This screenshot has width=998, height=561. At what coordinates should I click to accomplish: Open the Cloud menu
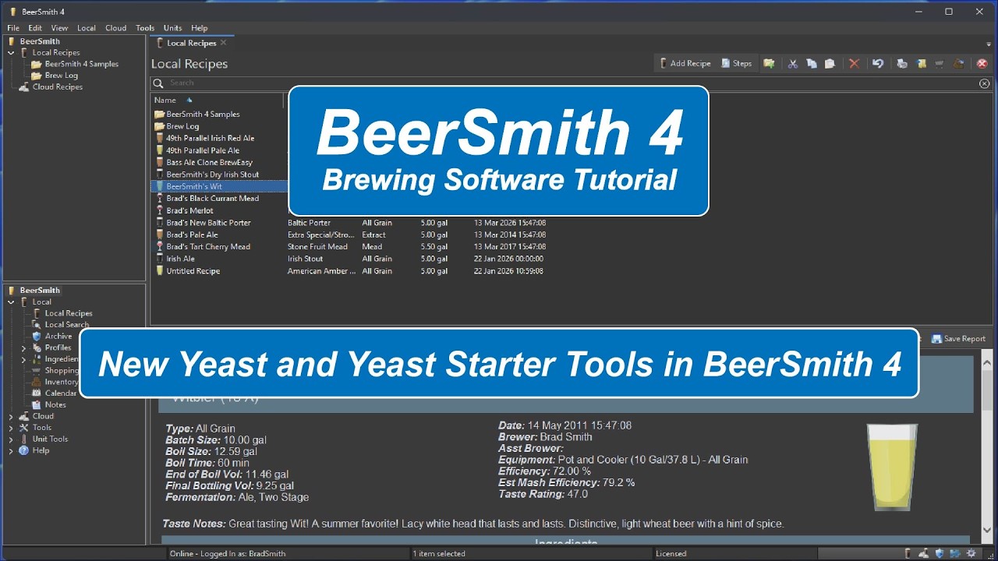point(115,28)
